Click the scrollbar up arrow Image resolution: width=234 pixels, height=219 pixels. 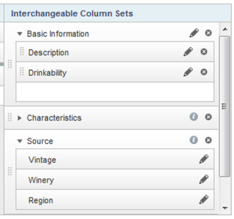coord(225,29)
